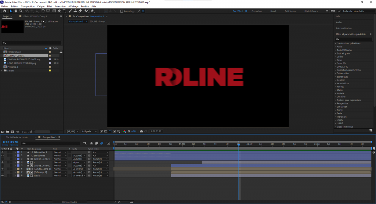Open the Graph Editor icon
Screen dimensions: 376x204
point(108,143)
